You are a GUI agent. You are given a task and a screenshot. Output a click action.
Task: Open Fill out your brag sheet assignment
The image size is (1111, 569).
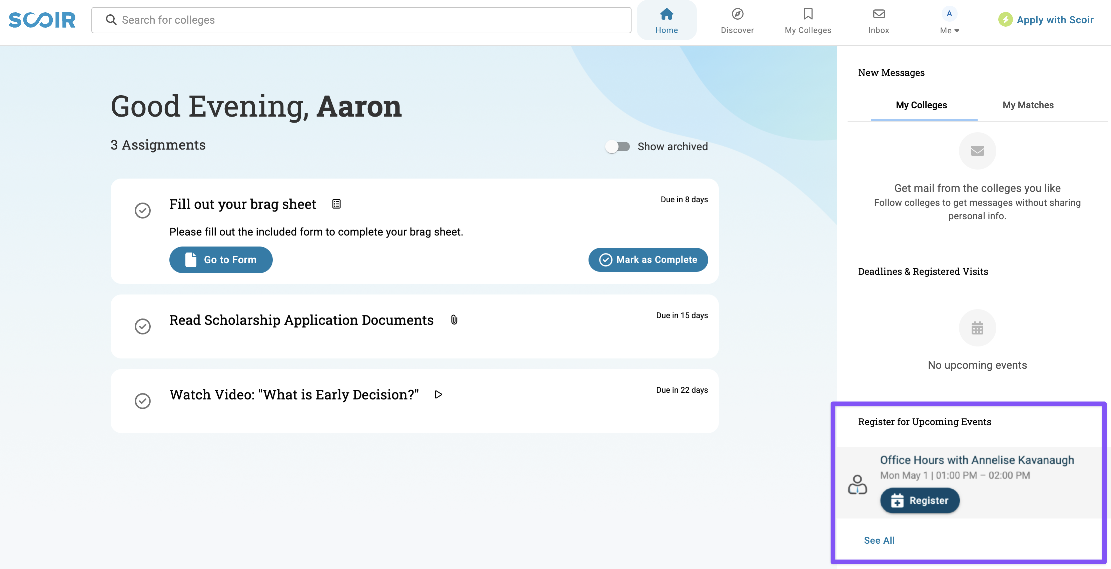(242, 204)
